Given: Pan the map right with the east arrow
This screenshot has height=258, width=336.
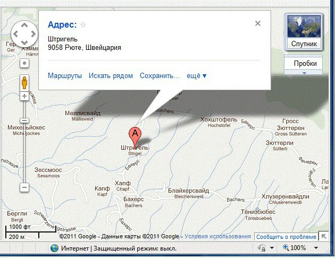Looking at the screenshot, I should coord(33,34).
